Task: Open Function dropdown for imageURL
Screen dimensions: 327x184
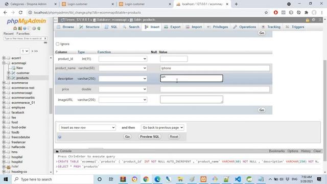Action: [x=123, y=100]
